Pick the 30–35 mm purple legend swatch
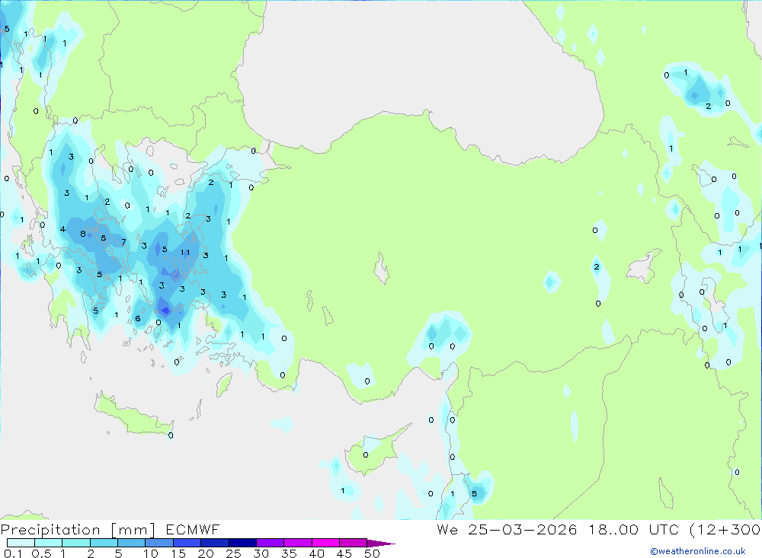 click(270, 543)
